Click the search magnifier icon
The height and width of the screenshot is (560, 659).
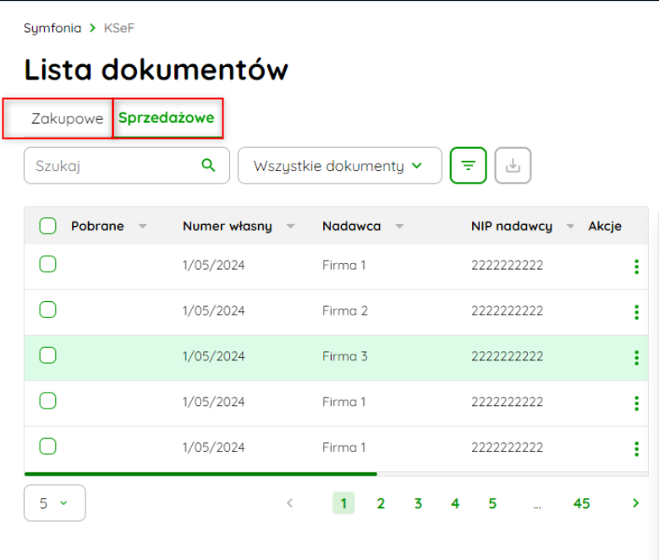click(x=208, y=165)
